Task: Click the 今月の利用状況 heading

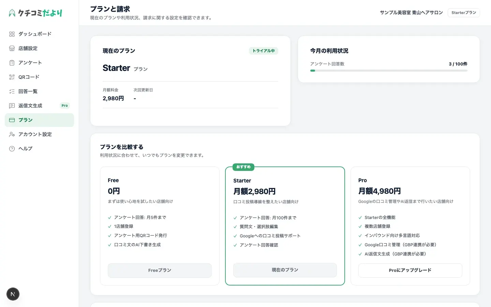Action: click(329, 51)
